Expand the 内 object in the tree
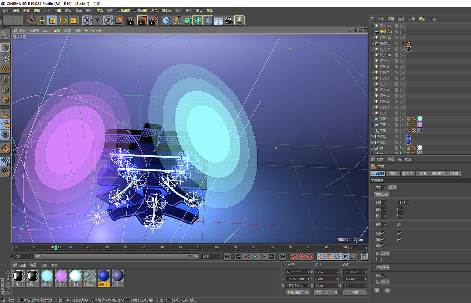The height and width of the screenshot is (303, 471). click(372, 148)
